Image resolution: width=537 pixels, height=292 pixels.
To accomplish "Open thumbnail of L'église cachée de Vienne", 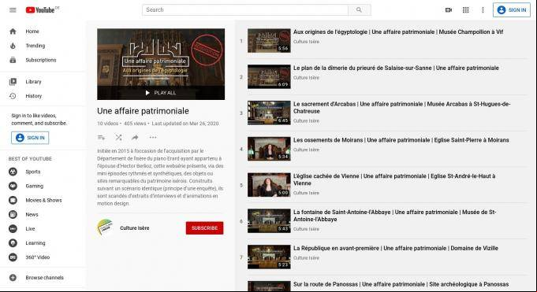I will pyautogui.click(x=269, y=185).
